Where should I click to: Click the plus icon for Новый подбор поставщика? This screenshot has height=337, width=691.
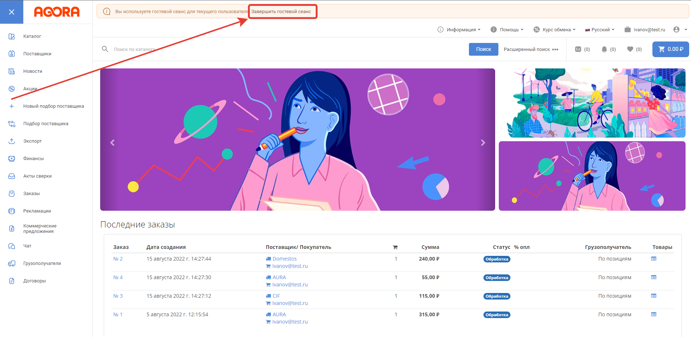coord(12,106)
